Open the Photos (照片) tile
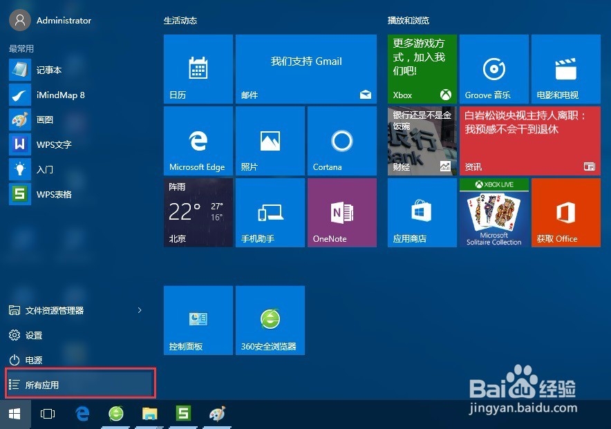611x429 pixels. 270,141
